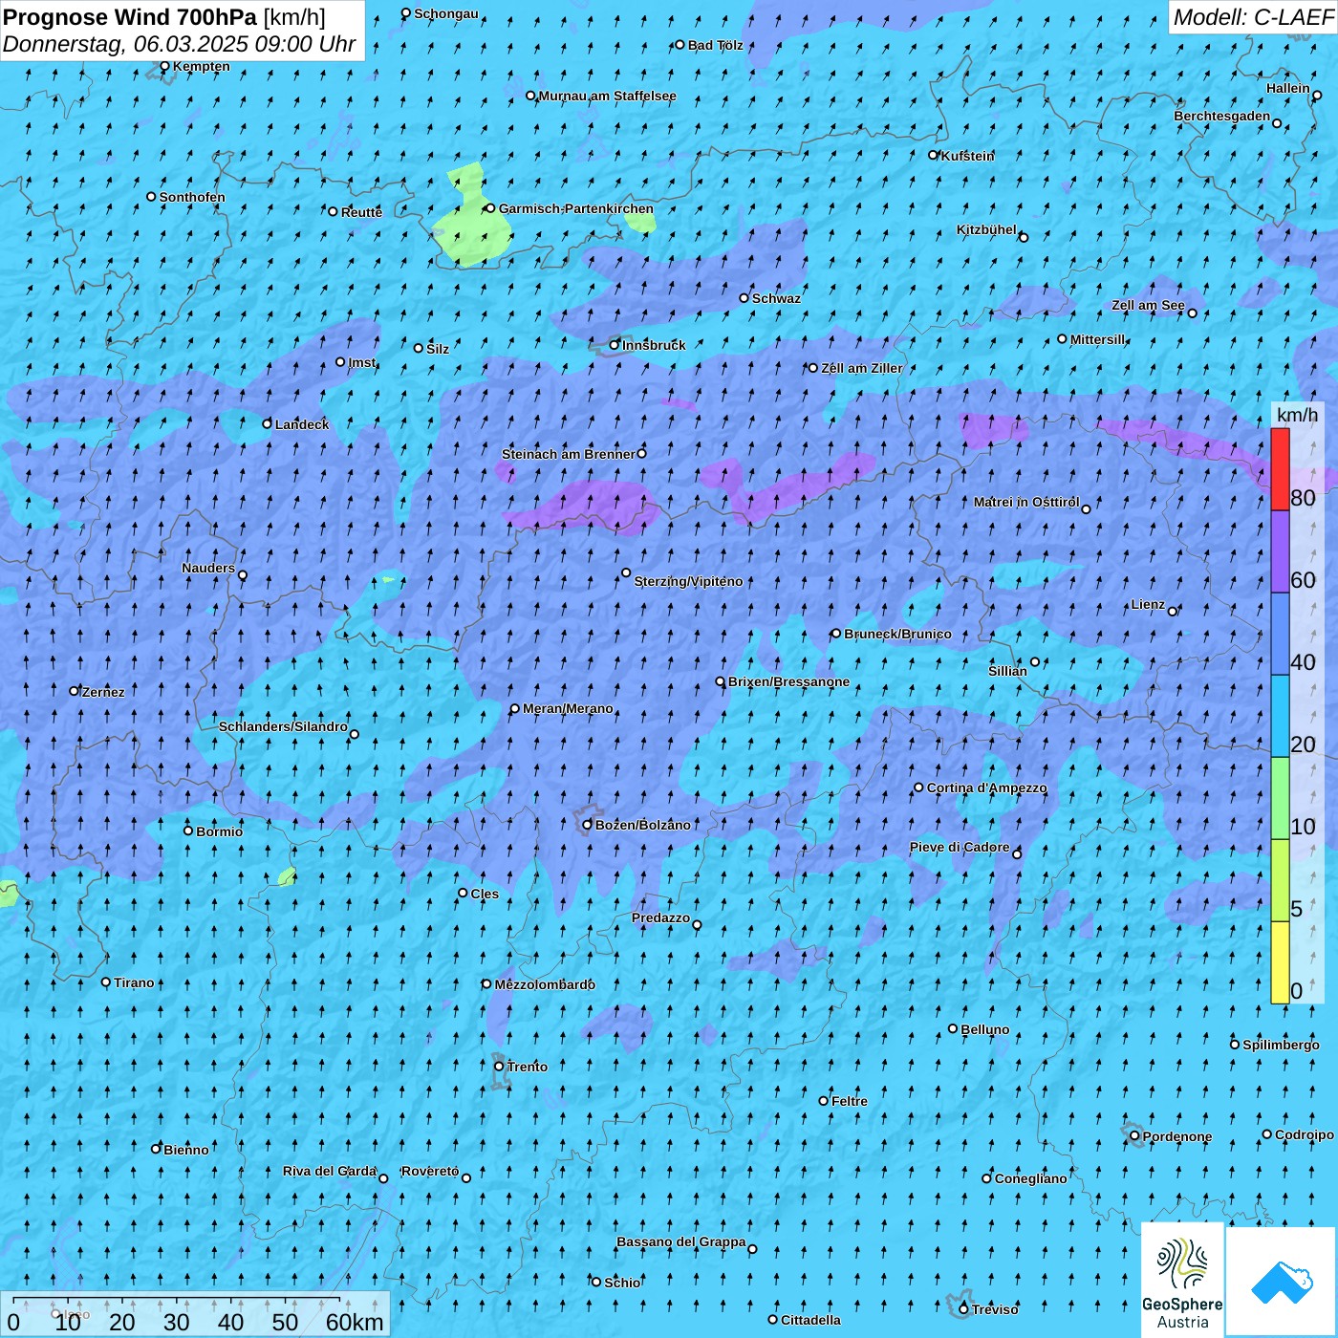This screenshot has width=1338, height=1338.
Task: Click the "Schwaz" label
Action: coord(776,298)
